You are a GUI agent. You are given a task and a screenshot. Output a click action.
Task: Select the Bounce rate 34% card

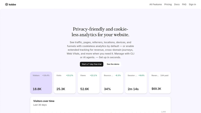[x=112, y=83]
